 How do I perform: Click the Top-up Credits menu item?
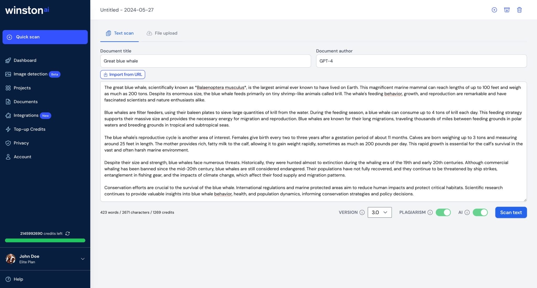pos(29,129)
